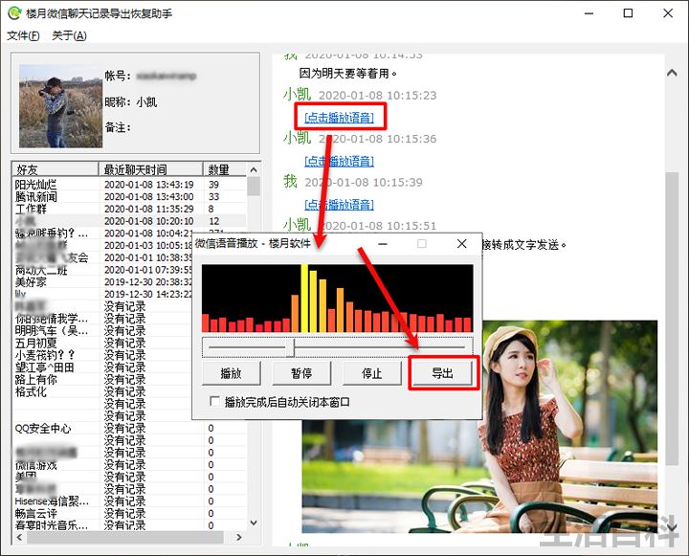
Task: Select 美好家 in the friends list
Action: (x=31, y=282)
